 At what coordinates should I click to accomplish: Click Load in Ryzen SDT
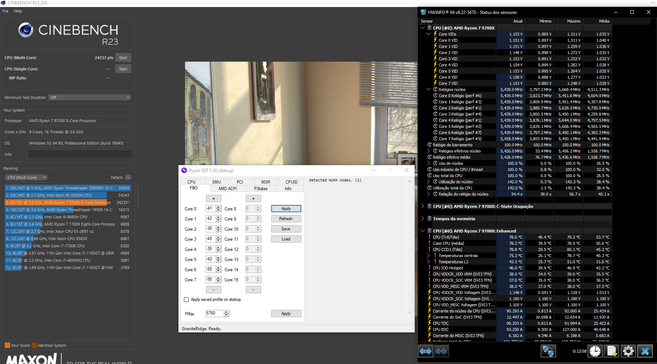[286, 239]
